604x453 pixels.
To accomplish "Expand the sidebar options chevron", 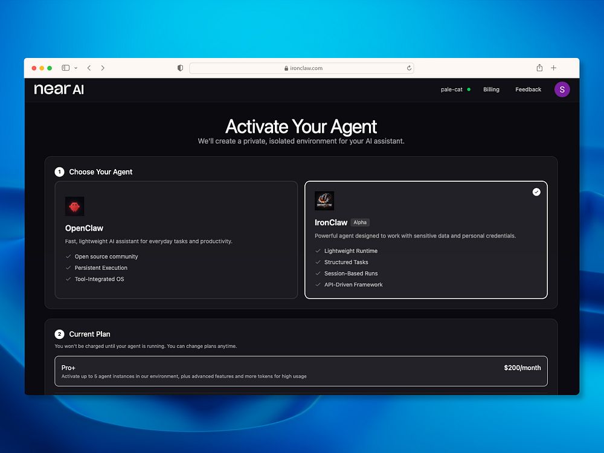I will coord(76,68).
